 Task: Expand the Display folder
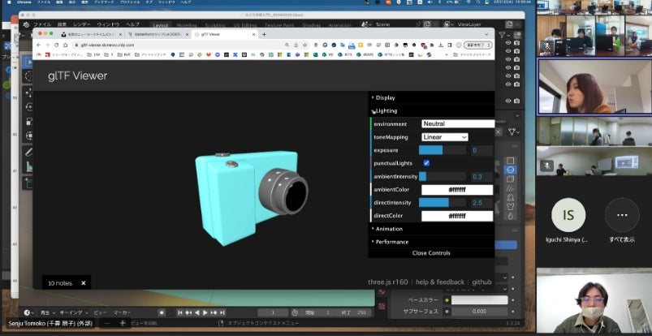click(x=385, y=97)
